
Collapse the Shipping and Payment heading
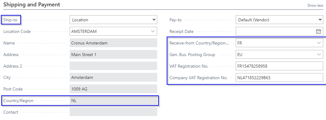click(x=32, y=5)
